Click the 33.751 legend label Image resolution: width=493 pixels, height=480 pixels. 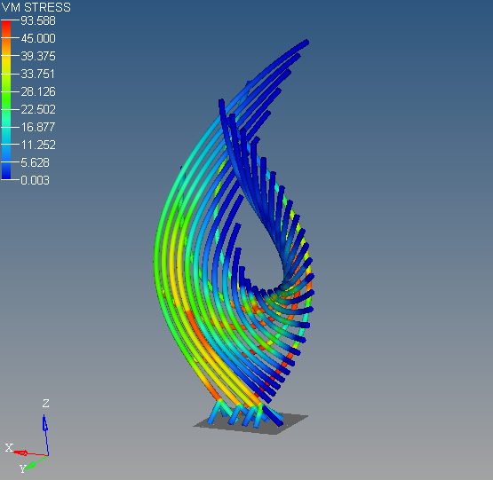click(37, 74)
